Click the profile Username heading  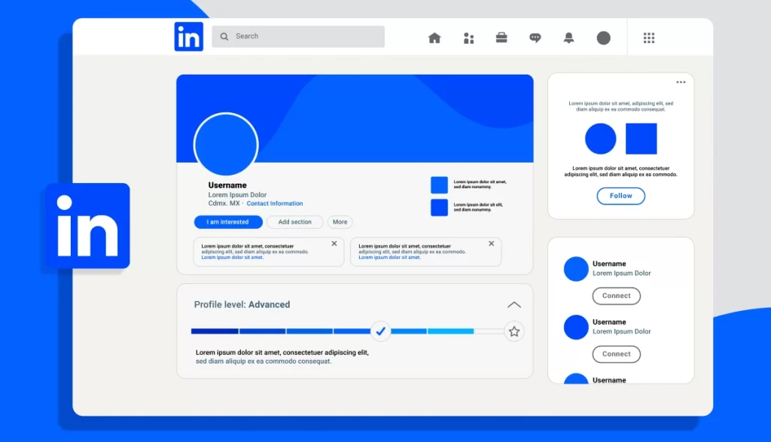(x=227, y=185)
